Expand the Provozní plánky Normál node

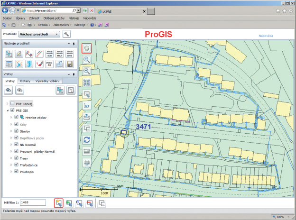11,151
